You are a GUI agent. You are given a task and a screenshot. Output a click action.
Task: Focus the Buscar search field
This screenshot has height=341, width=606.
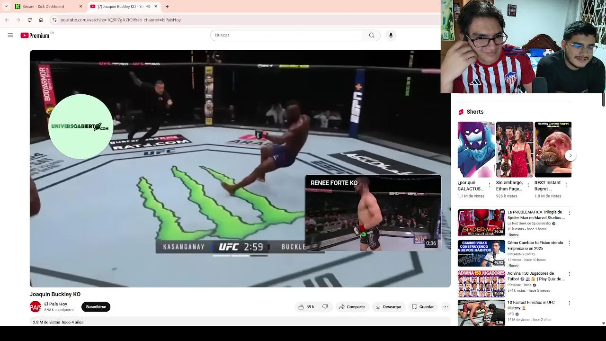pyautogui.click(x=286, y=35)
